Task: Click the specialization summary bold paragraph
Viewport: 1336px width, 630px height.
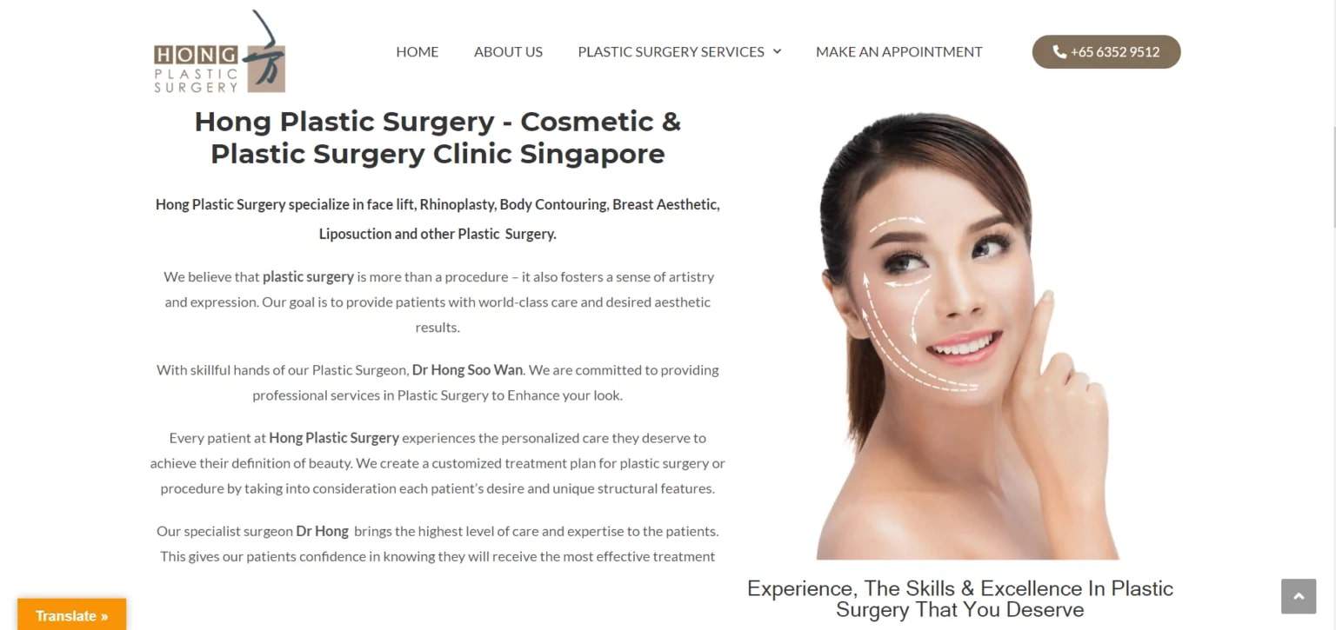Action: point(438,219)
